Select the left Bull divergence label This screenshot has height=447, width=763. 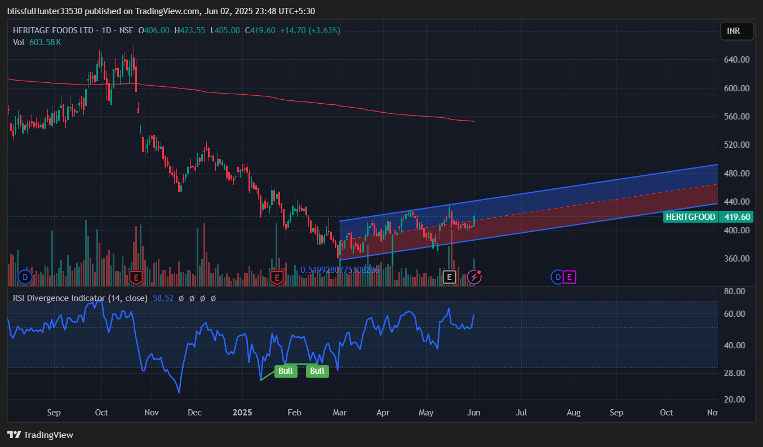286,371
